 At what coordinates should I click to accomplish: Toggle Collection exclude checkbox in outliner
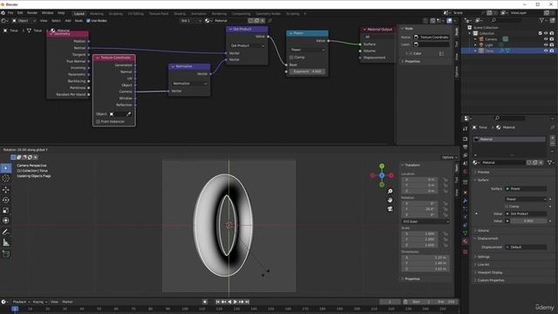click(x=541, y=33)
